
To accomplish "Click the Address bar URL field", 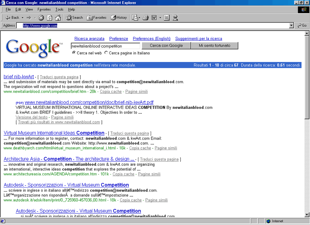I will pos(153,25).
